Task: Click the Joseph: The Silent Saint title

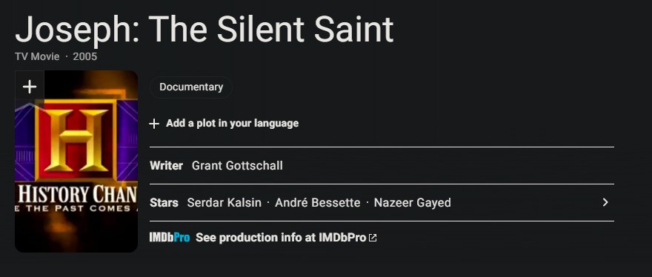Action: click(x=204, y=29)
